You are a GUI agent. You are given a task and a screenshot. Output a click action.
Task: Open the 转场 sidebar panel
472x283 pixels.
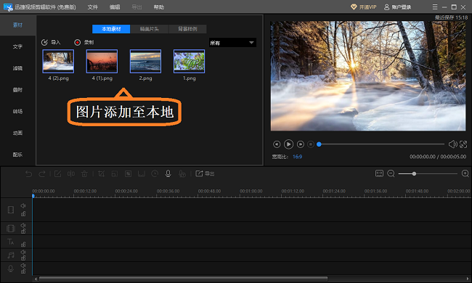coord(17,111)
